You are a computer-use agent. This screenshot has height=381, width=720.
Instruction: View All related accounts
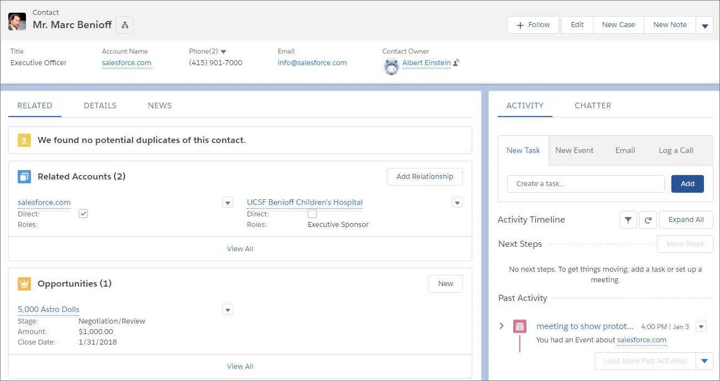(240, 249)
